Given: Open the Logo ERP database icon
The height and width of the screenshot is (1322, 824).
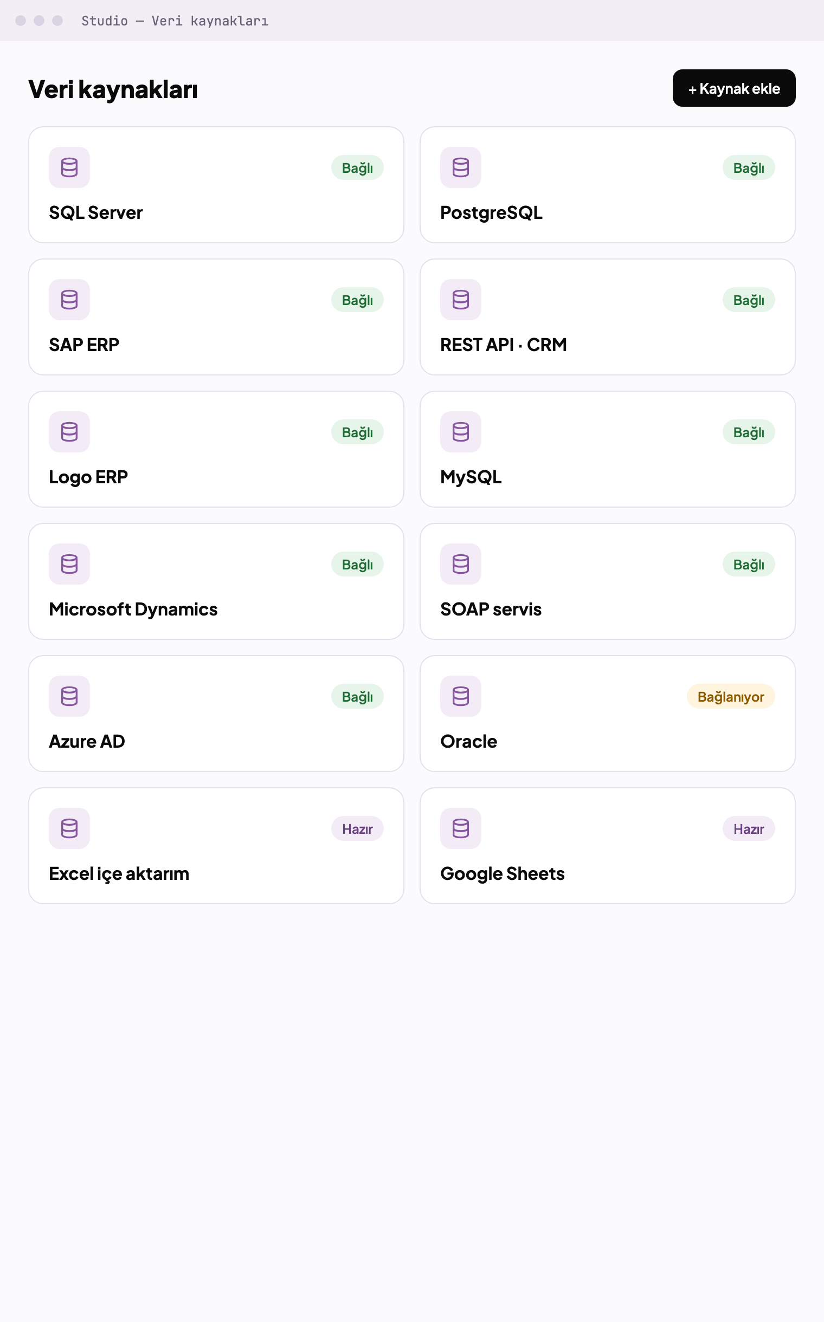Looking at the screenshot, I should (x=69, y=432).
